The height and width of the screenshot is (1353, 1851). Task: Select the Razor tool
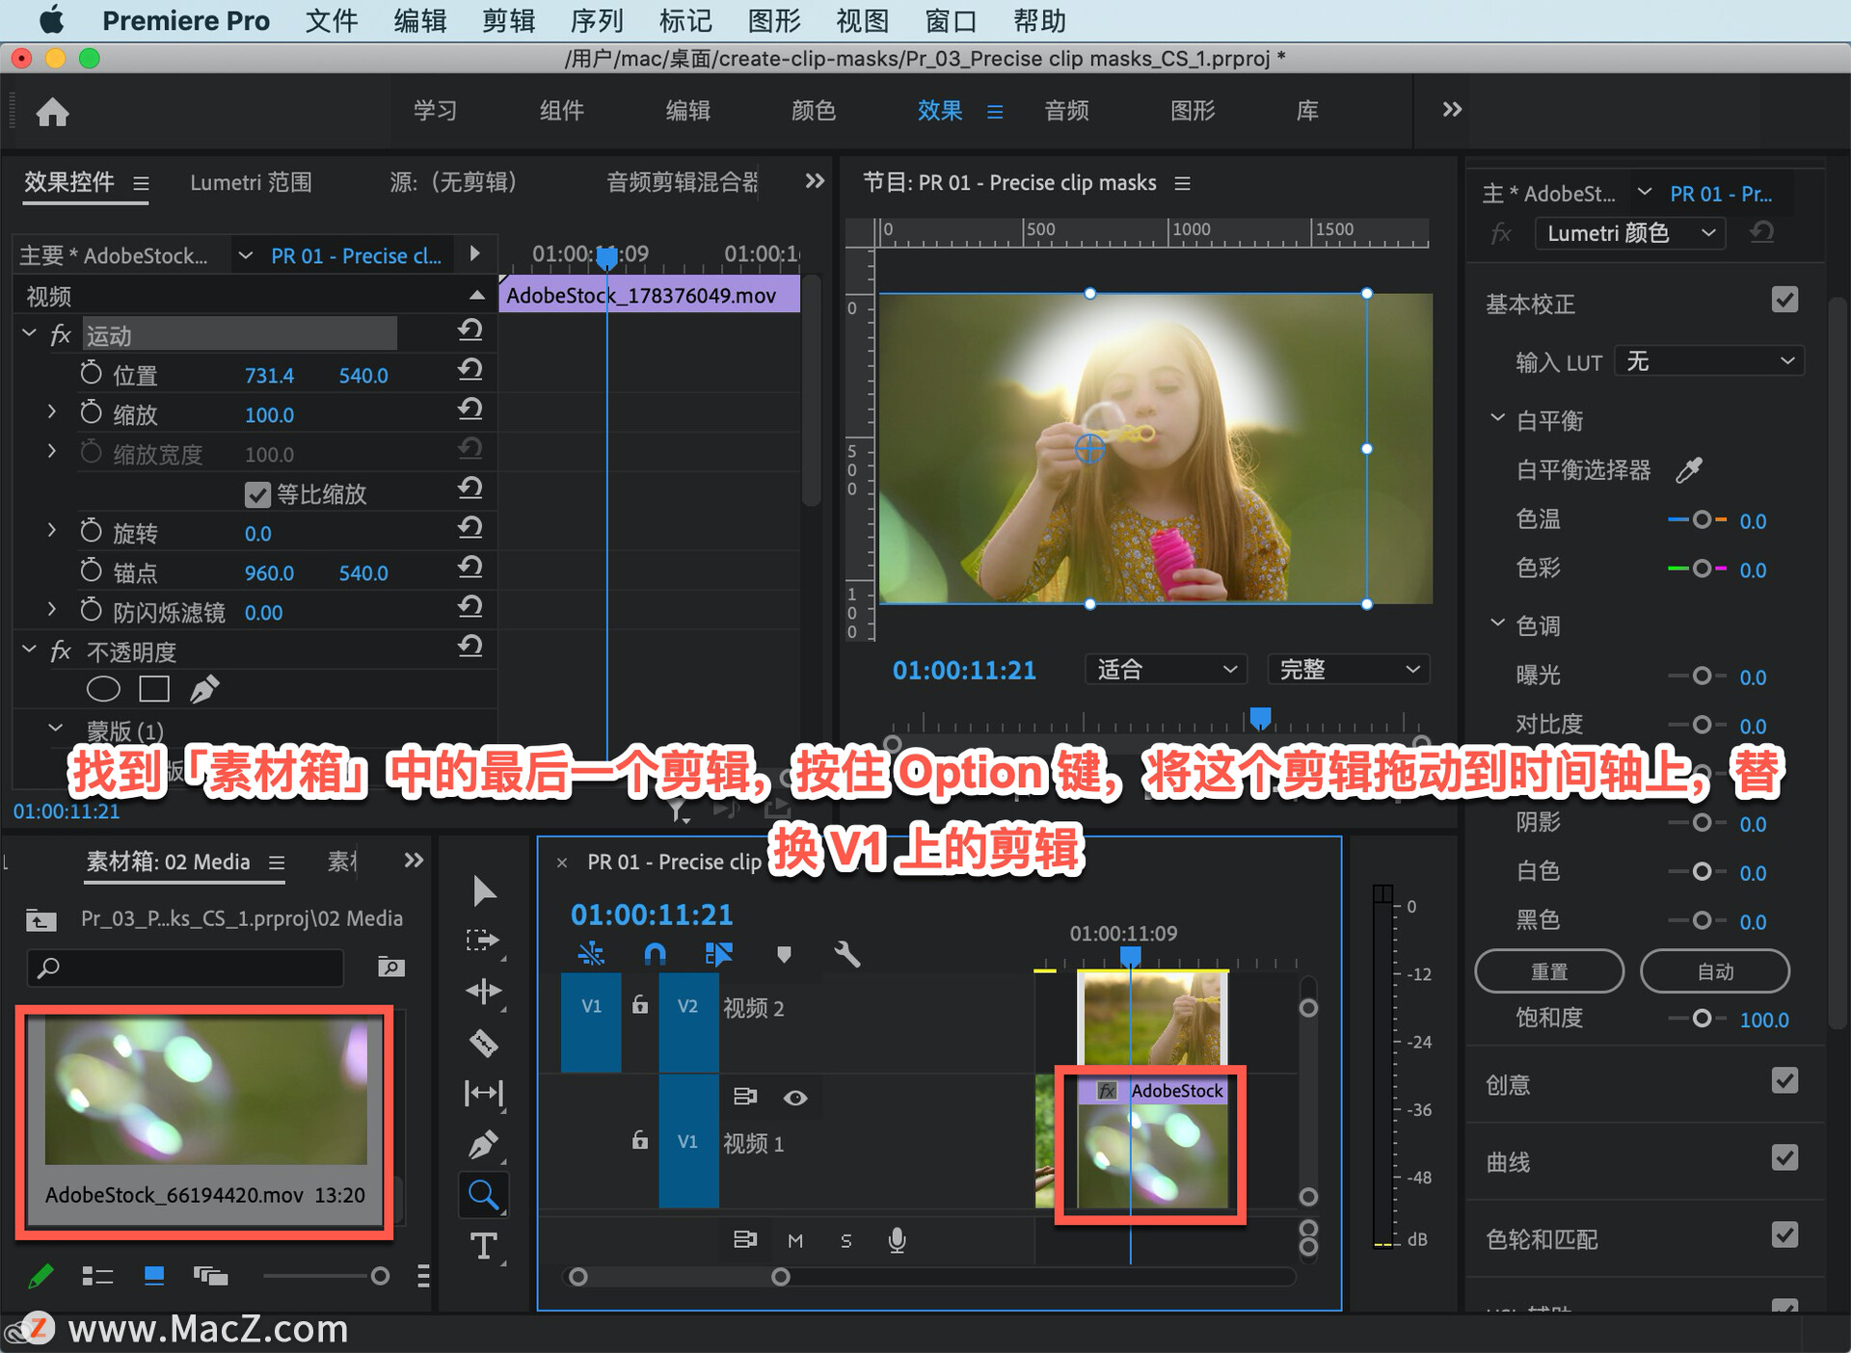(483, 1043)
